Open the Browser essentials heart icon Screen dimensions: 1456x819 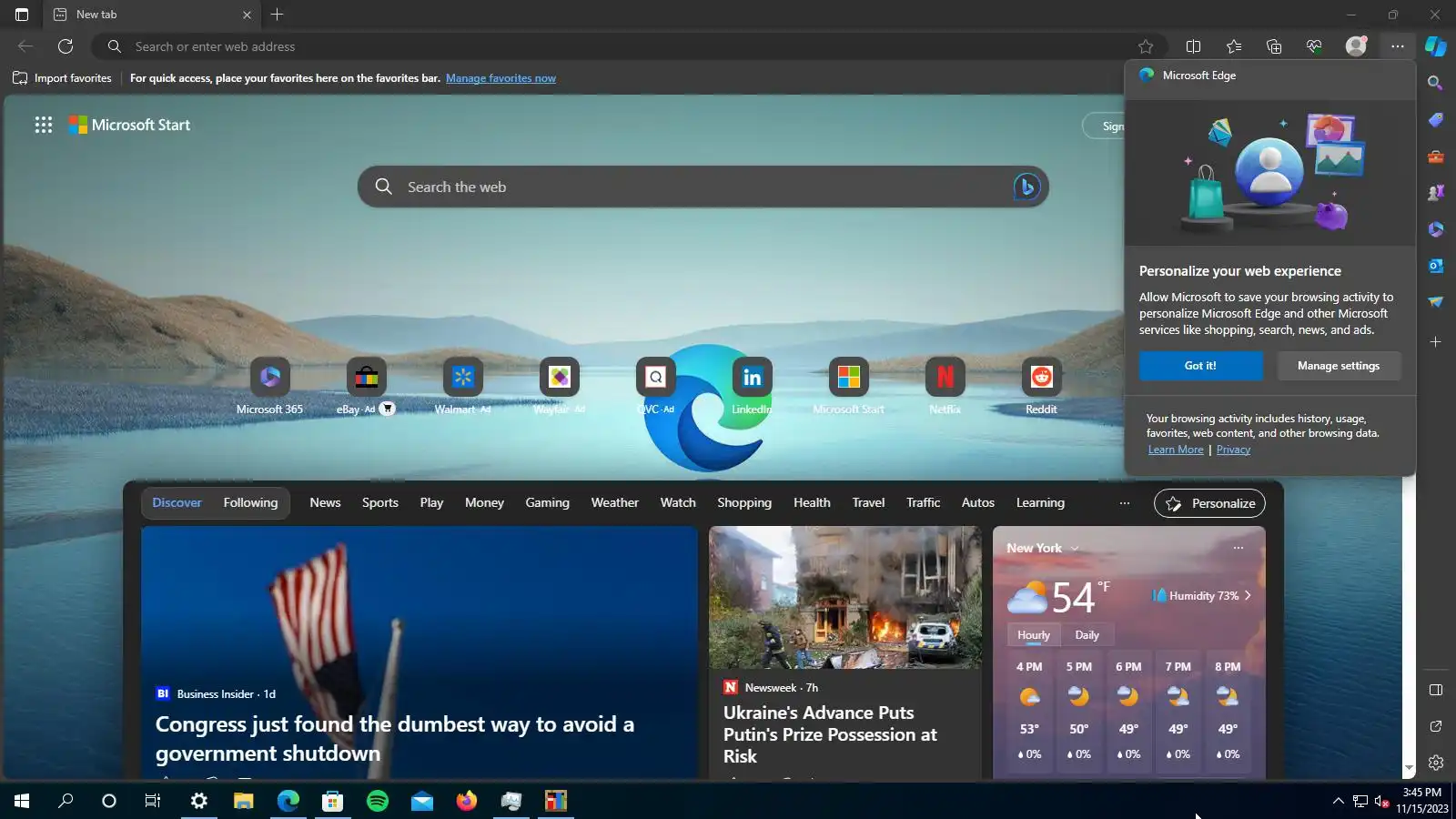(1314, 46)
